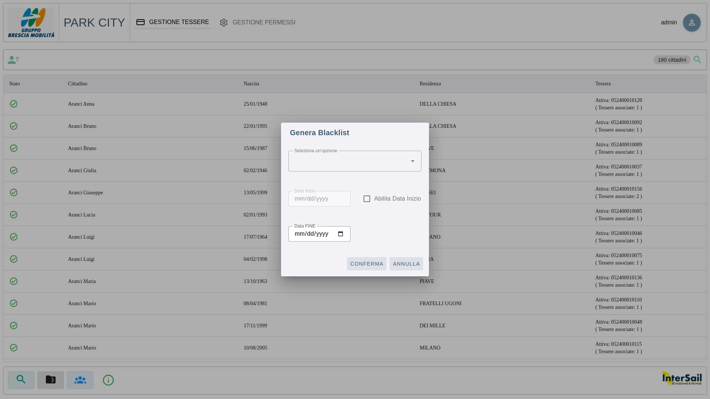Click the ANNULLA button

click(x=406, y=264)
